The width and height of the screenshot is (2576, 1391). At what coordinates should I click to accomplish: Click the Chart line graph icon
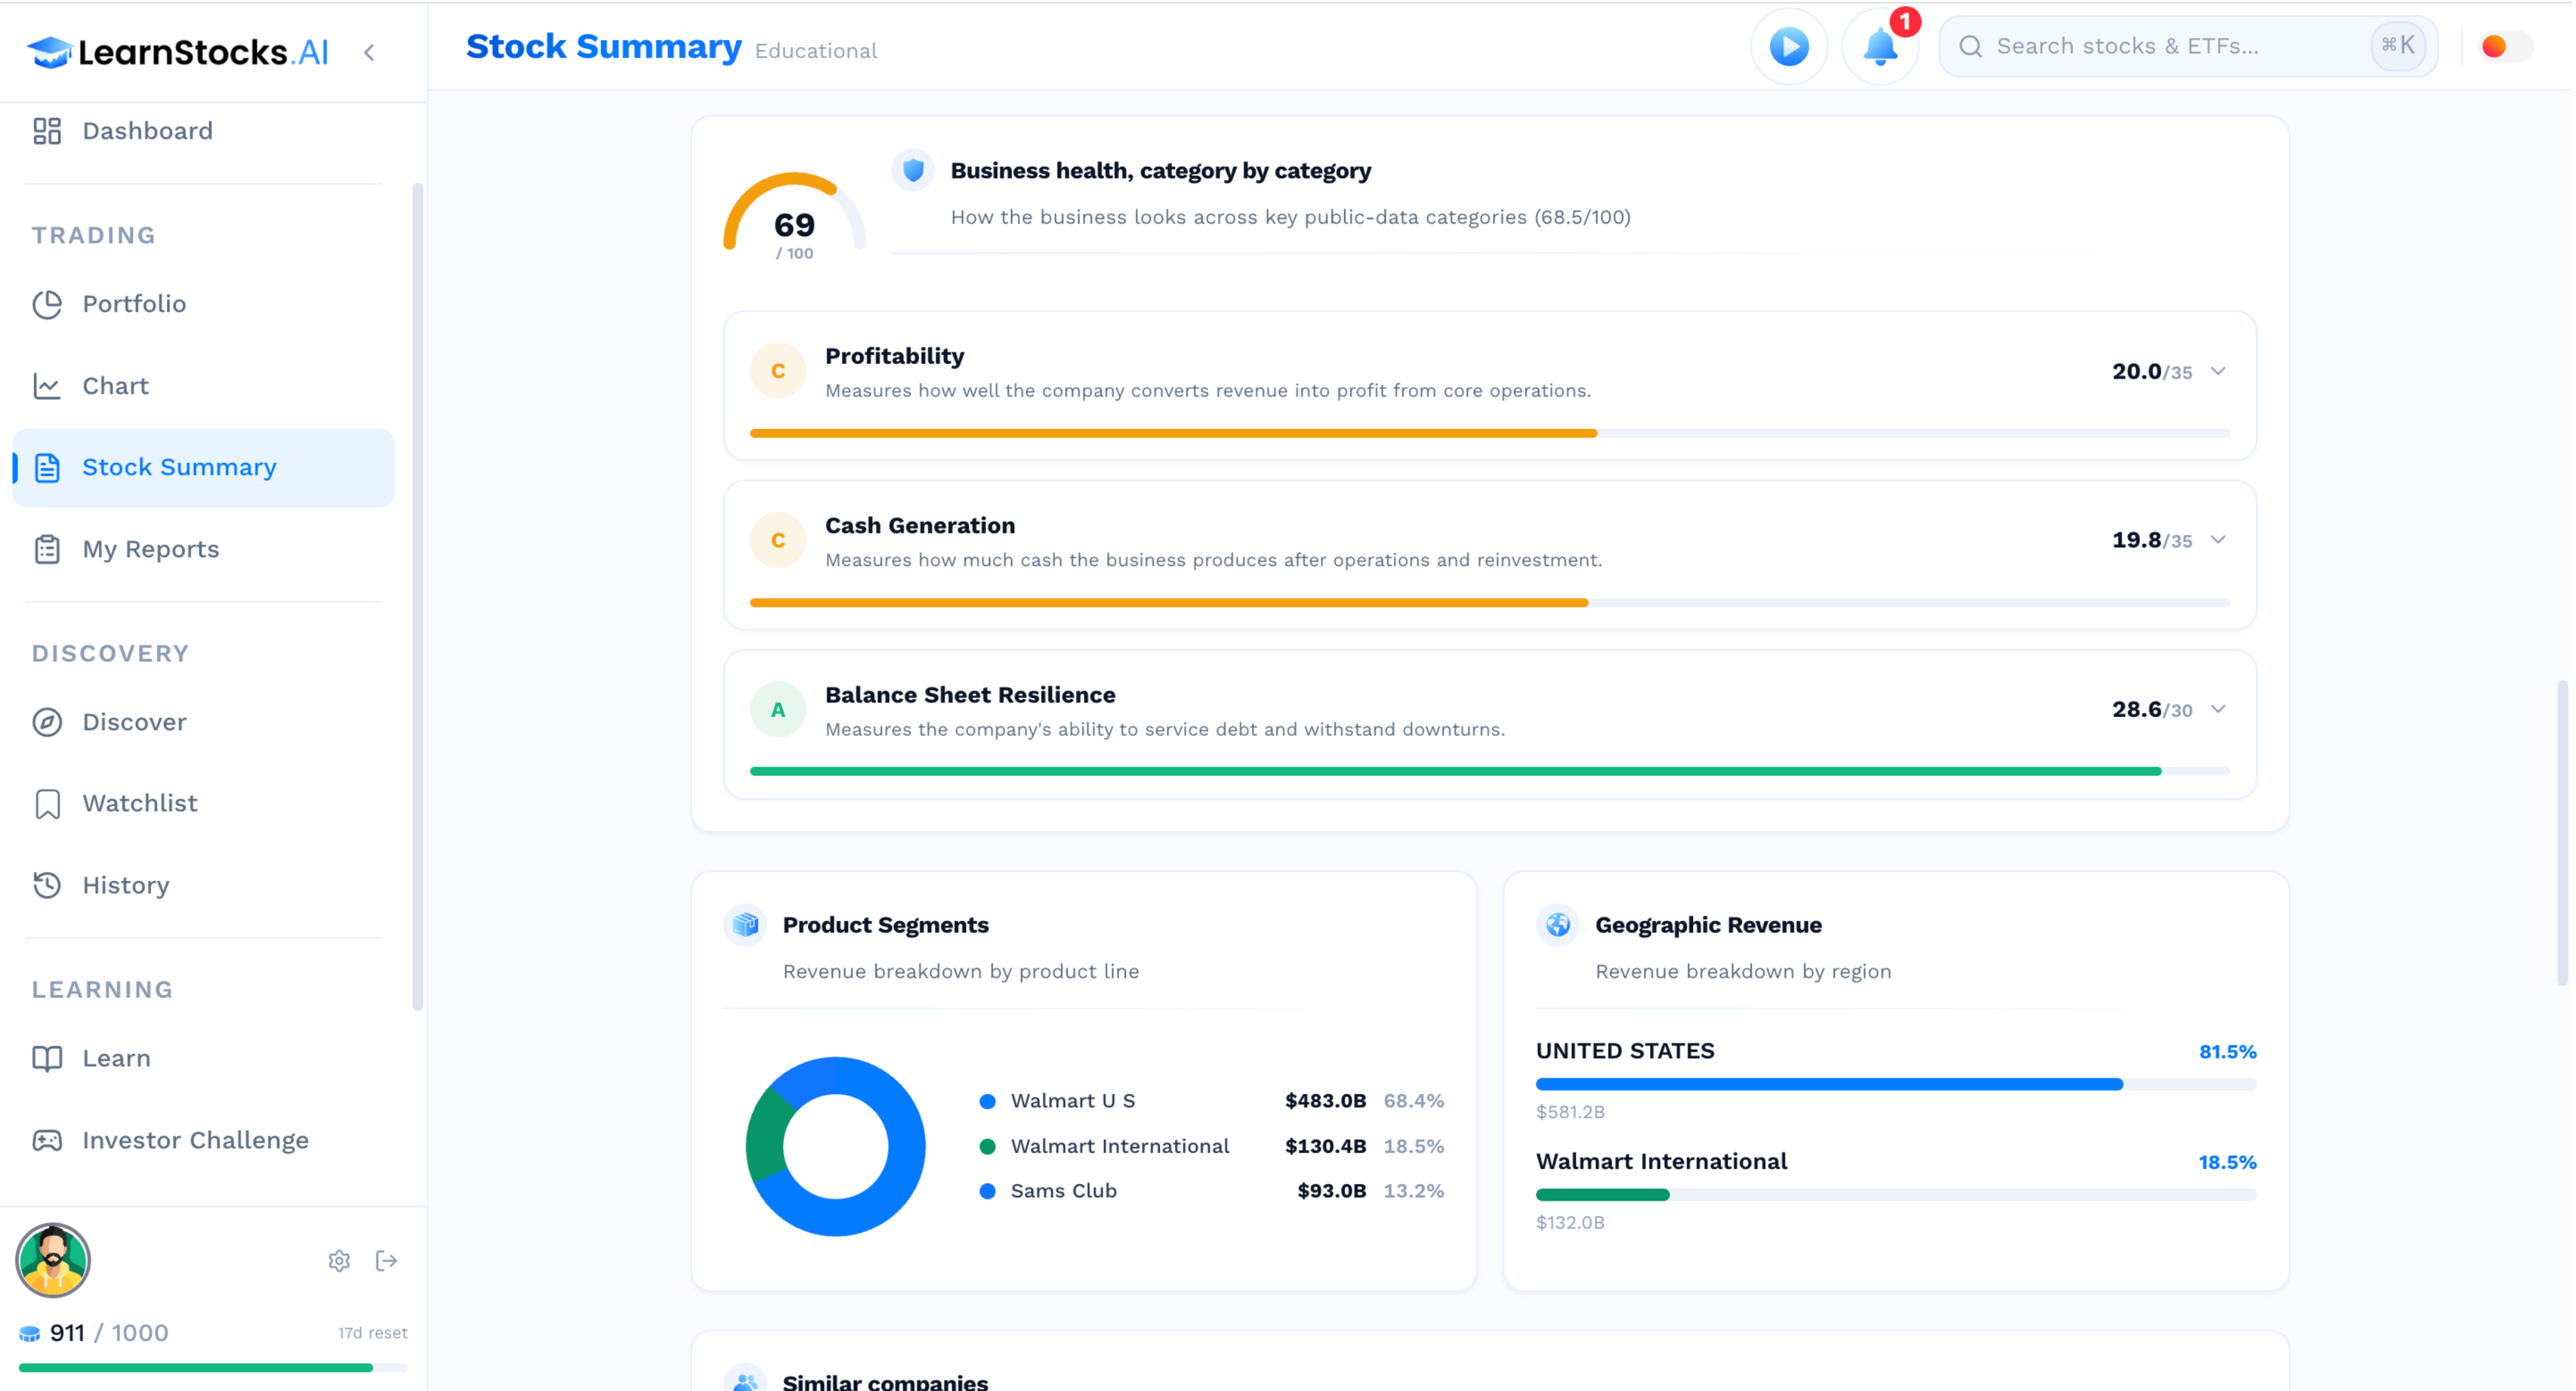(x=47, y=385)
